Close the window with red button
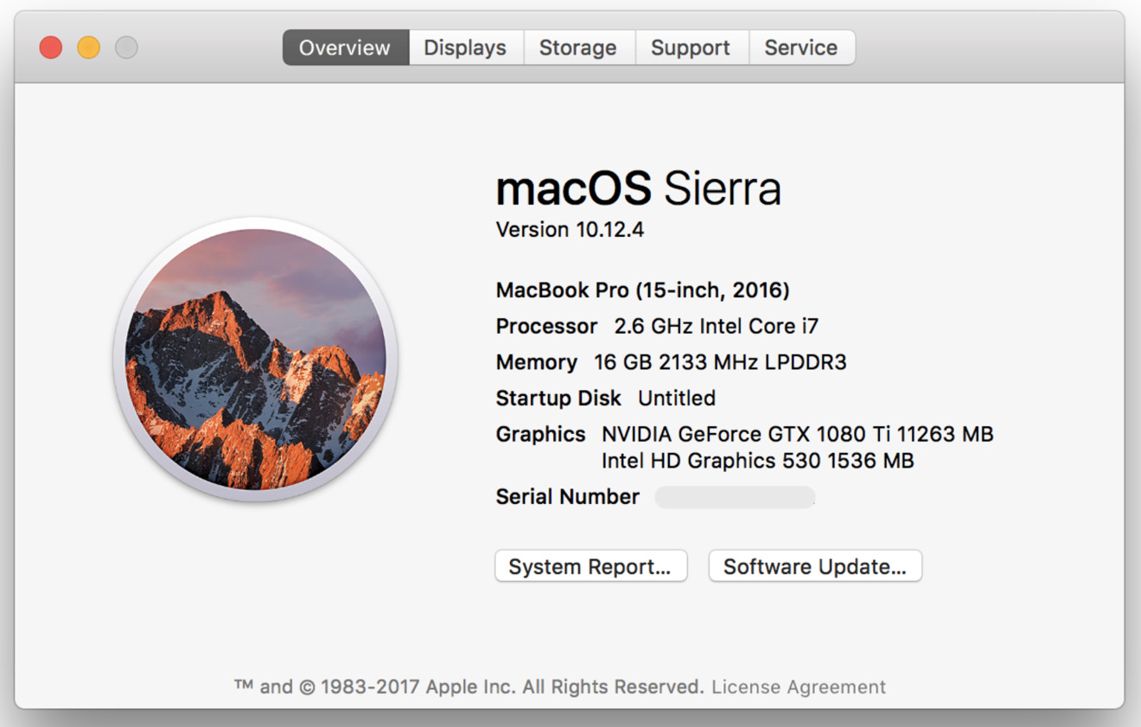Image resolution: width=1141 pixels, height=727 pixels. pos(51,48)
